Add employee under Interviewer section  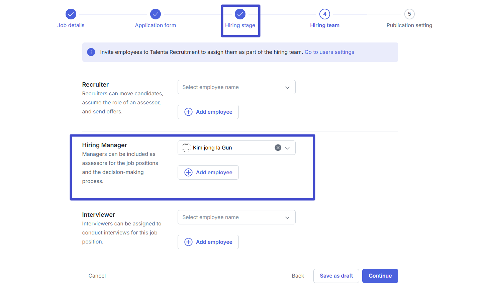pyautogui.click(x=208, y=242)
